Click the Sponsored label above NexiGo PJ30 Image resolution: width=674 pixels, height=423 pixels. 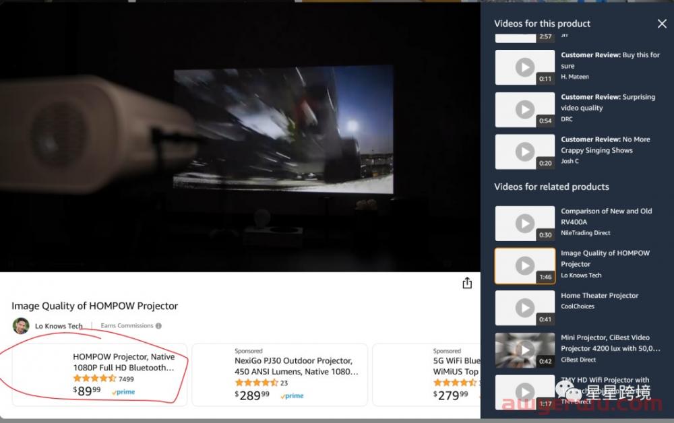249,351
